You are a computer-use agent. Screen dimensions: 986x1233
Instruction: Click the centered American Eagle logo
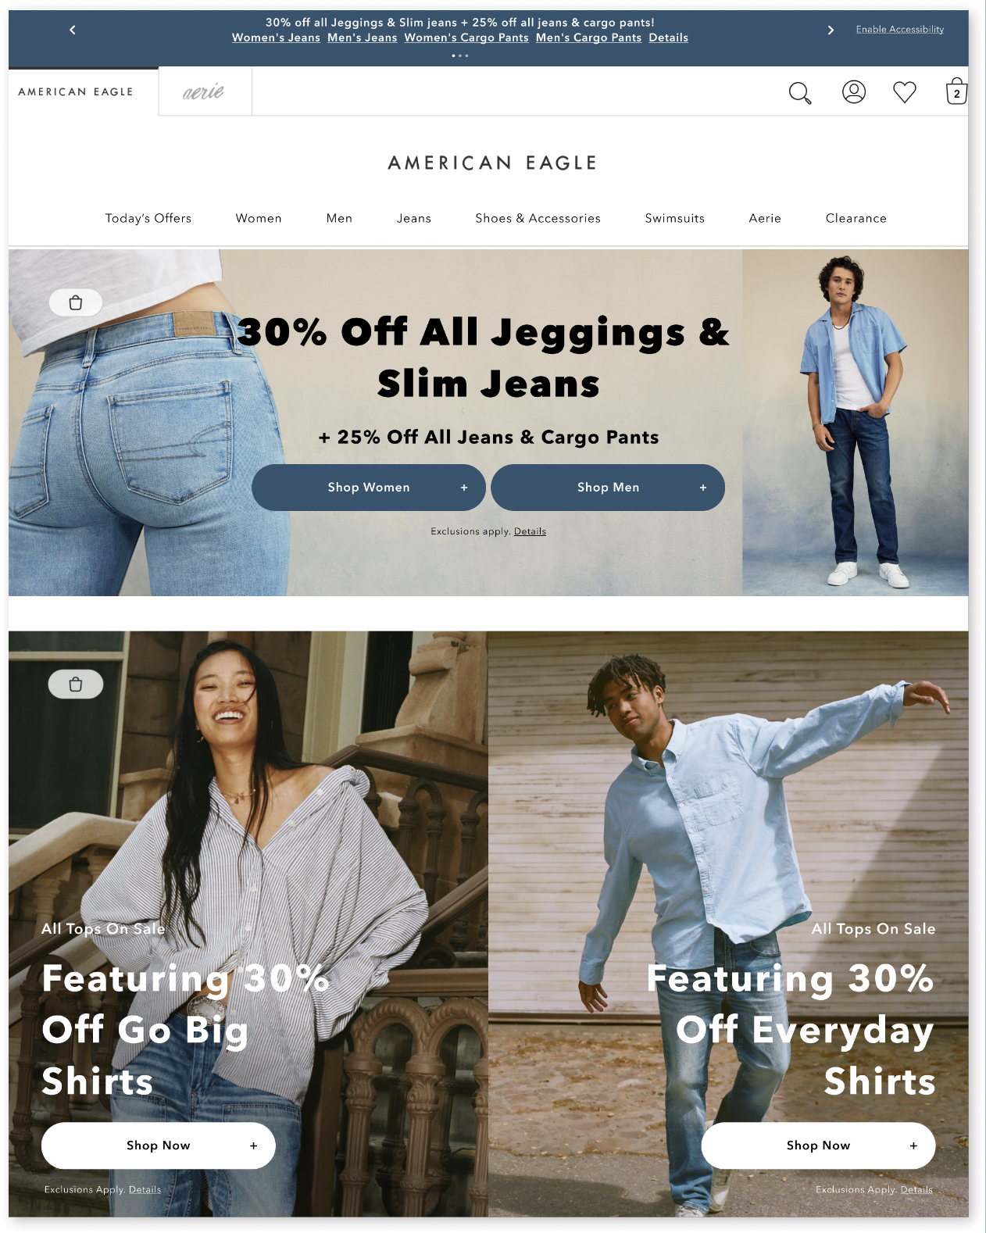coord(493,163)
